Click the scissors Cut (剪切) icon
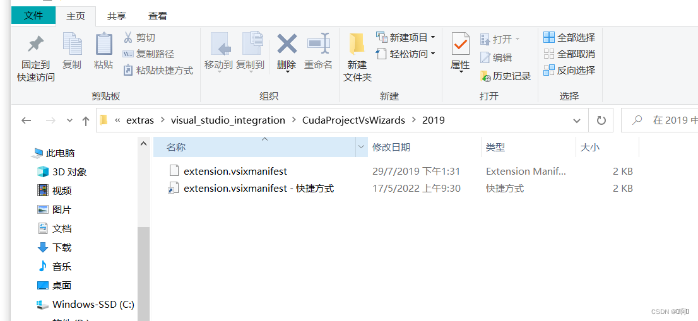 point(128,37)
